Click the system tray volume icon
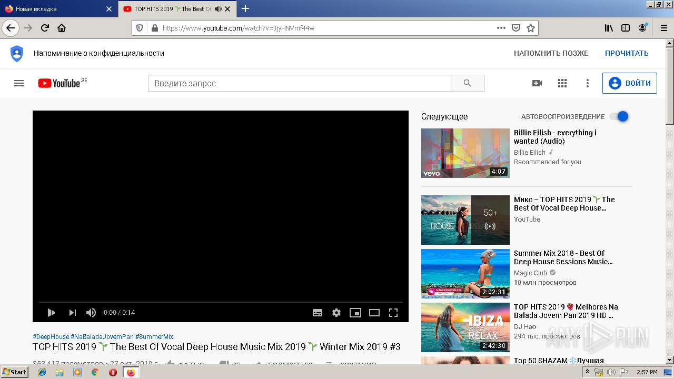The image size is (674, 379). point(611,372)
